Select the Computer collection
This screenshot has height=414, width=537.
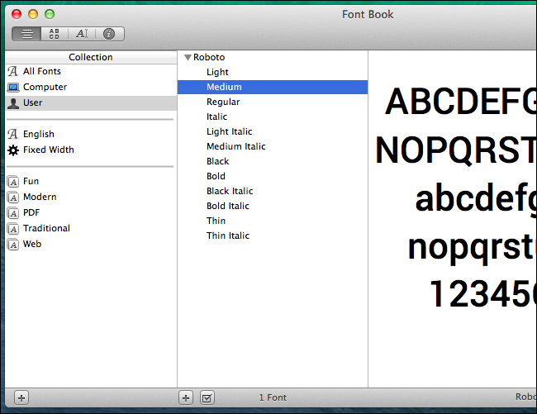[x=91, y=87]
